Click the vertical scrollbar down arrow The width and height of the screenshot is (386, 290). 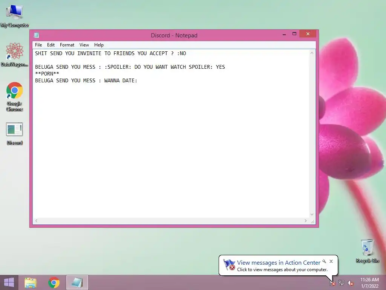coord(312,214)
